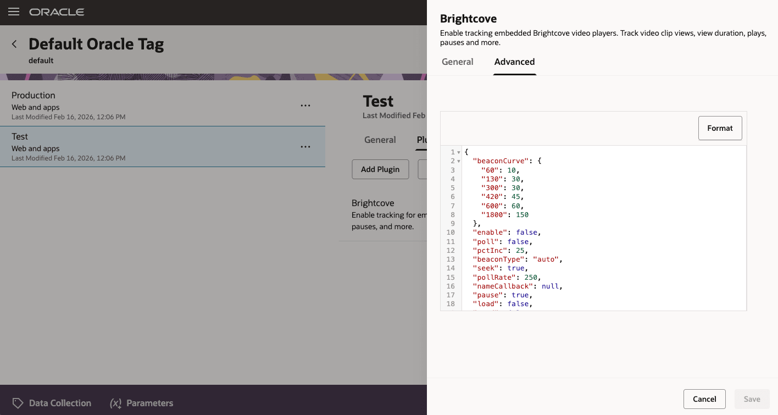Click the Default Oracle Tag title
Viewport: 778px width, 415px height.
click(96, 43)
